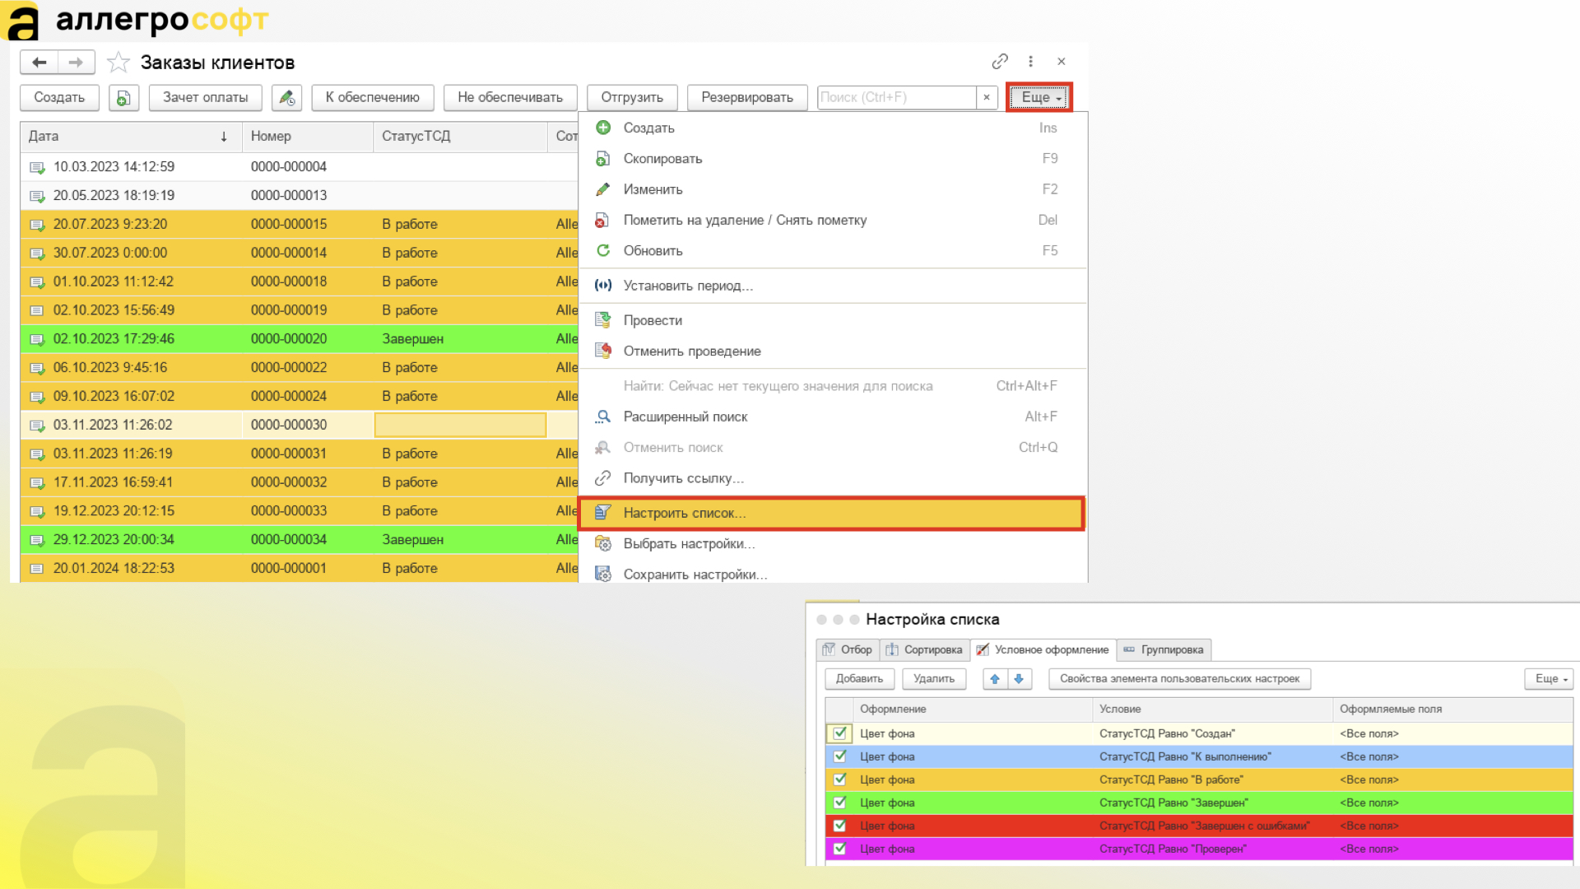Select Провести menu item
Screen dimensions: 1580x889
pyautogui.click(x=832, y=320)
